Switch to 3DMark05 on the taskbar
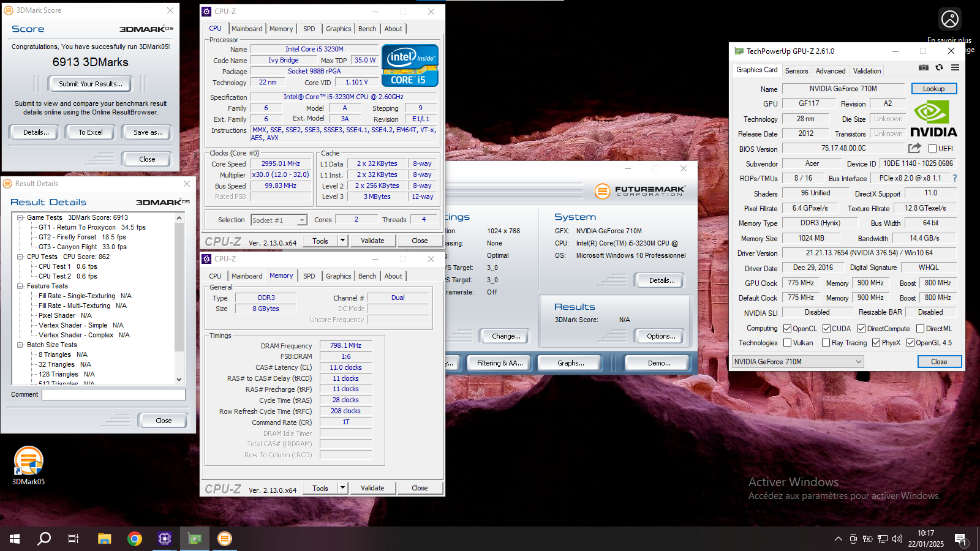The image size is (980, 551). click(225, 539)
